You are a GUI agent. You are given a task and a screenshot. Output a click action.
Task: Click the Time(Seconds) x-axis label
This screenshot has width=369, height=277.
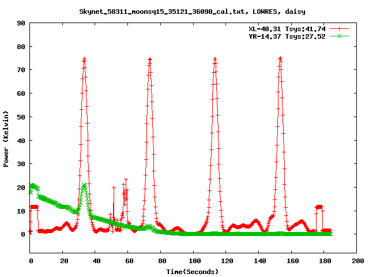[x=193, y=272]
